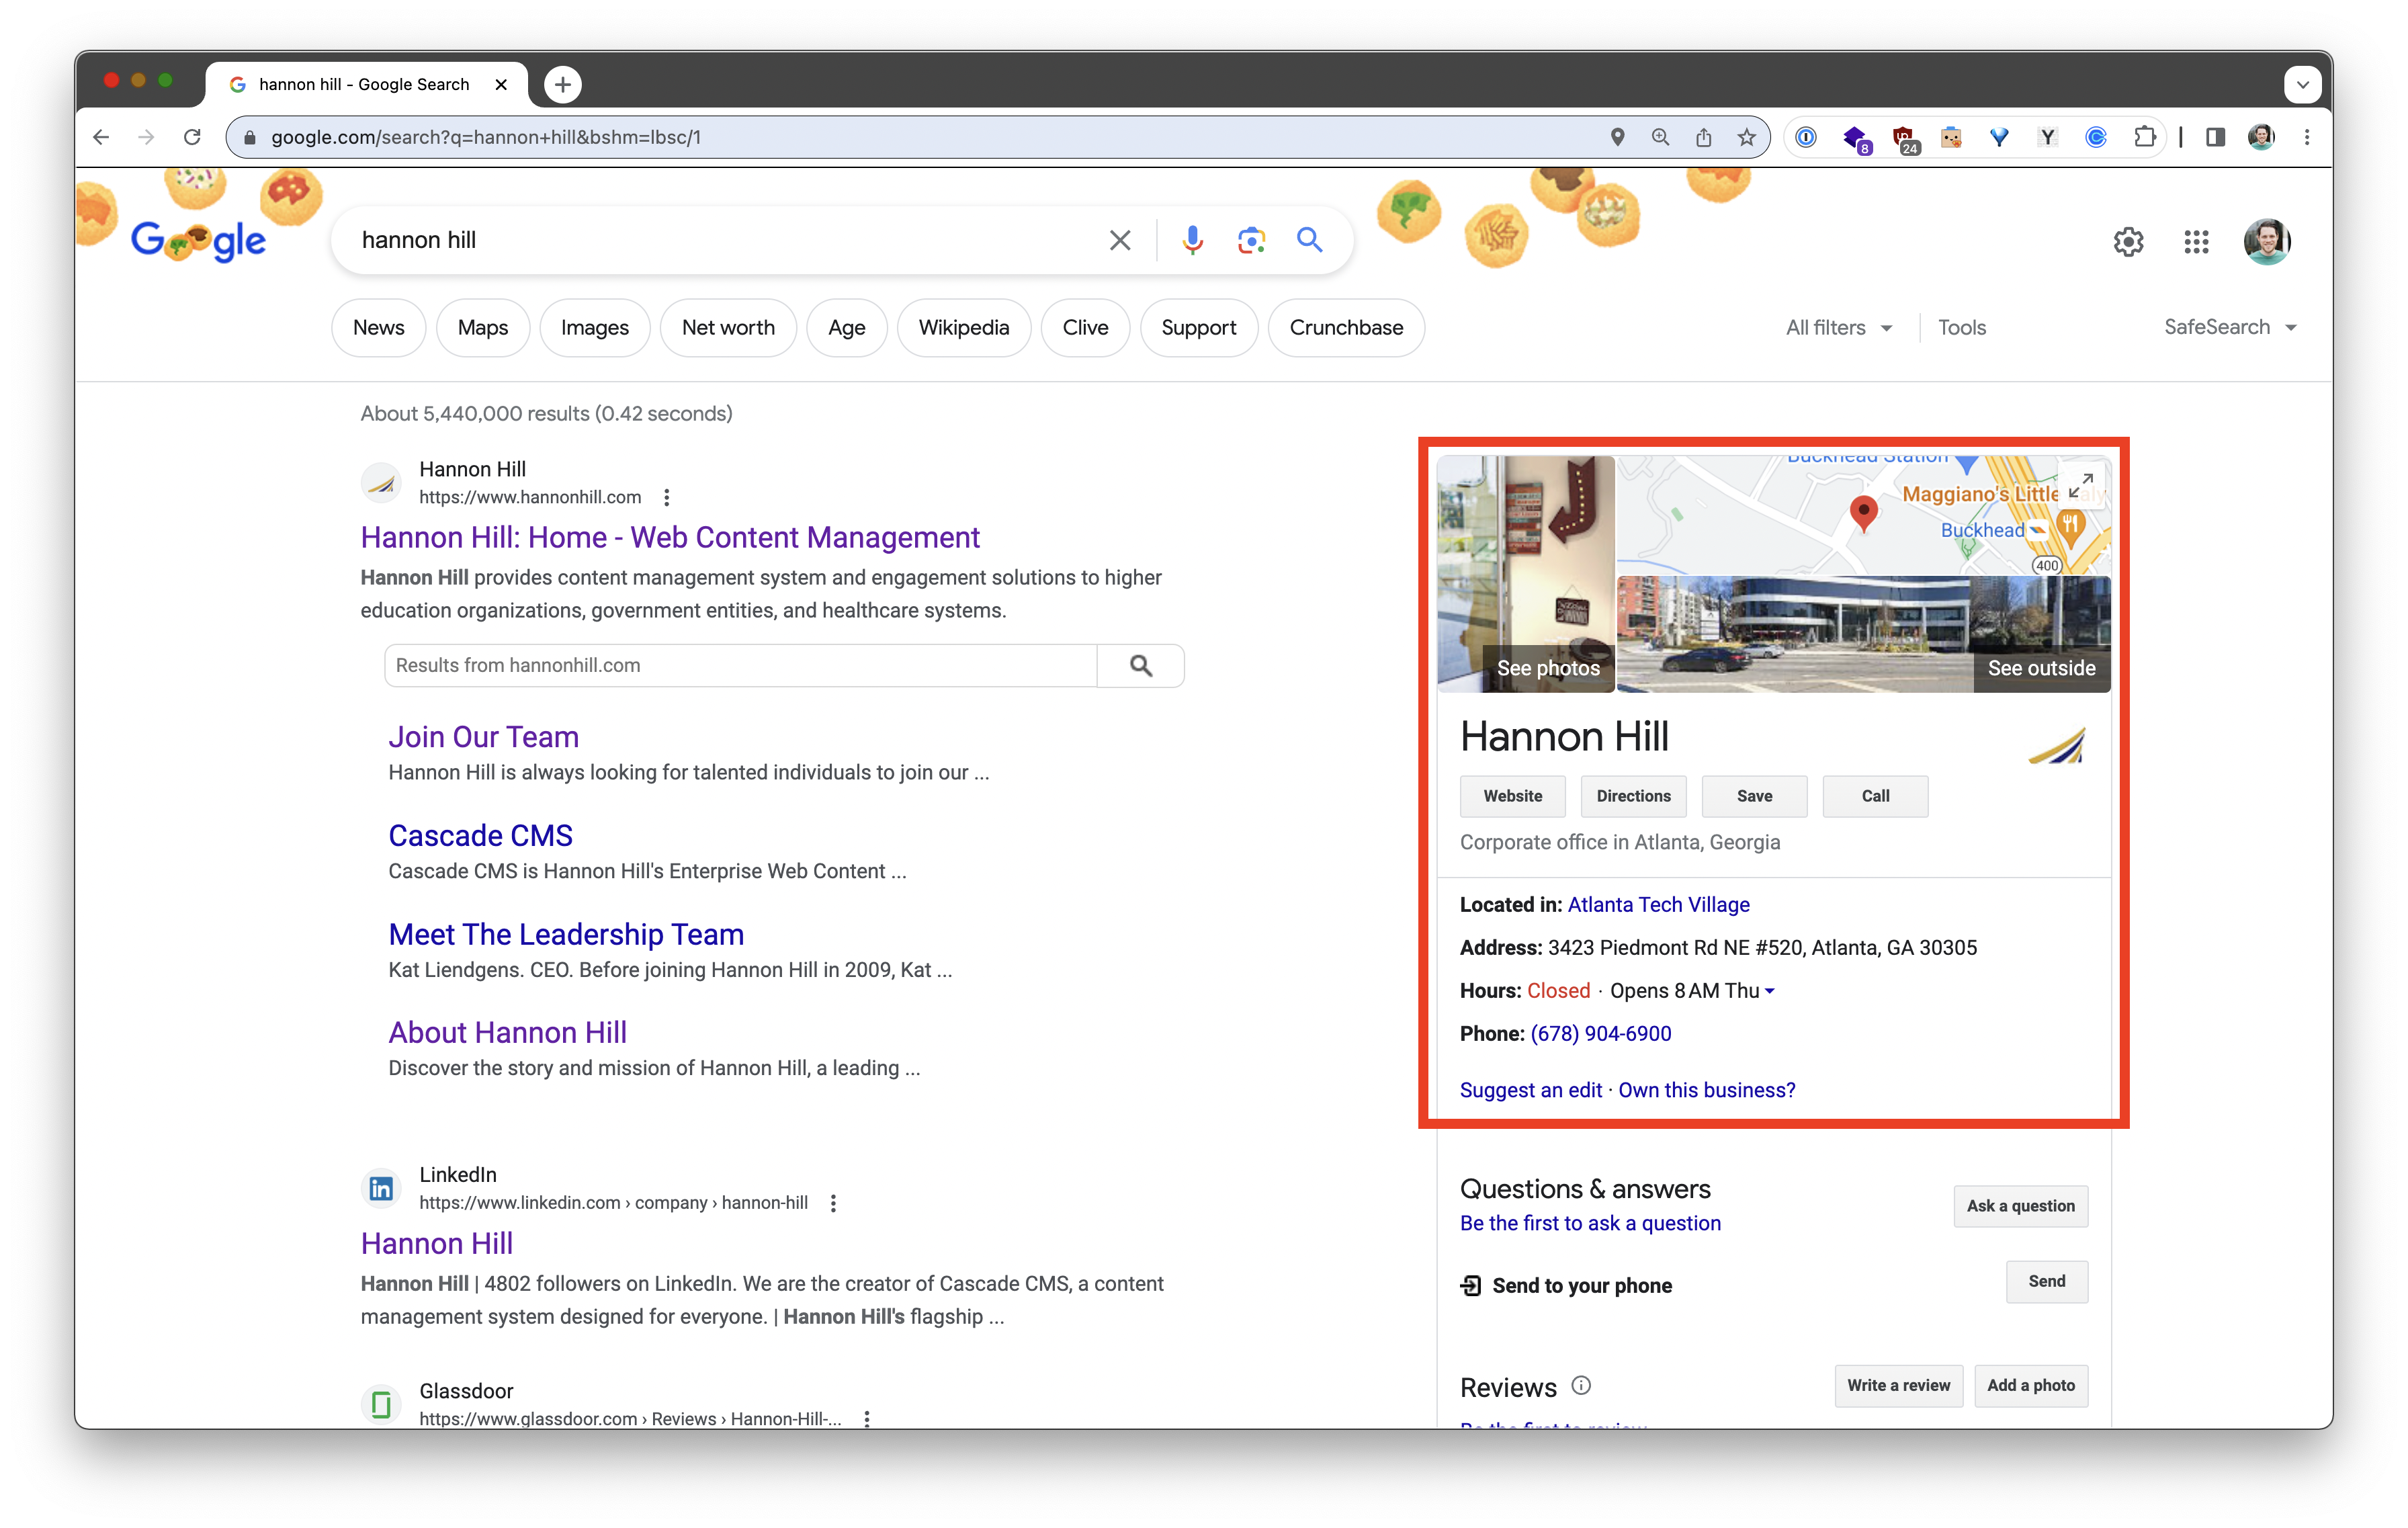Click Ask a question button
The width and height of the screenshot is (2408, 1528).
click(x=2020, y=1206)
